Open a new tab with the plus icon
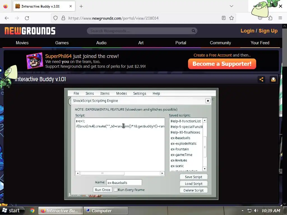This screenshot has height=215, width=287. [81, 6]
